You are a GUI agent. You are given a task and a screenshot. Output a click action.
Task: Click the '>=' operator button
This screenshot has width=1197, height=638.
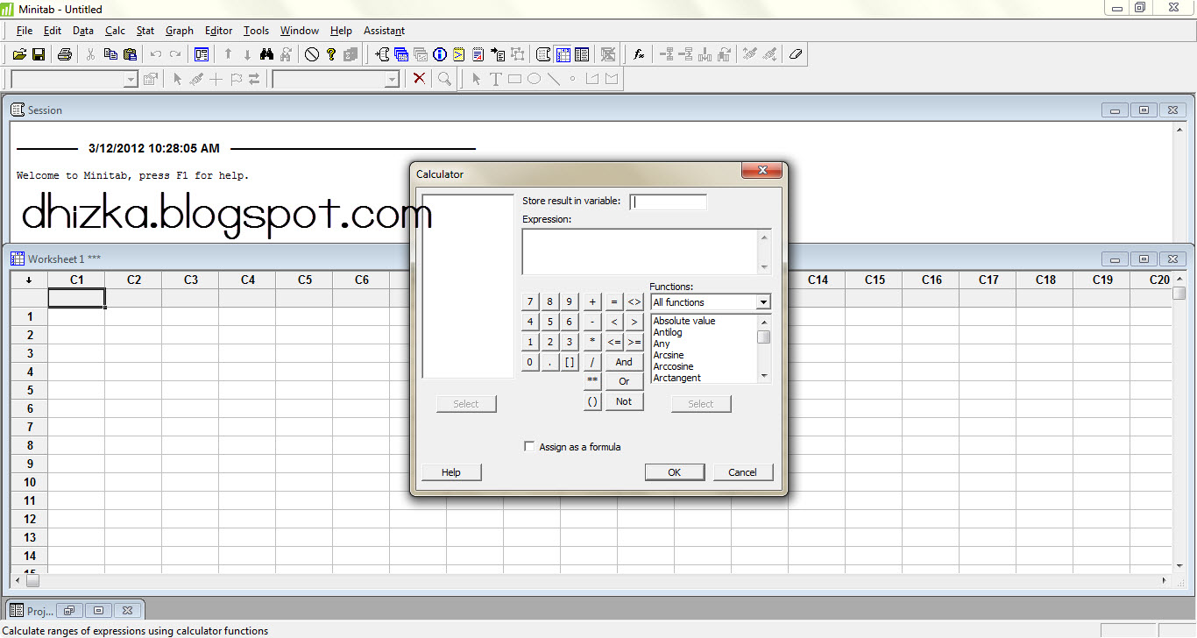click(x=634, y=342)
